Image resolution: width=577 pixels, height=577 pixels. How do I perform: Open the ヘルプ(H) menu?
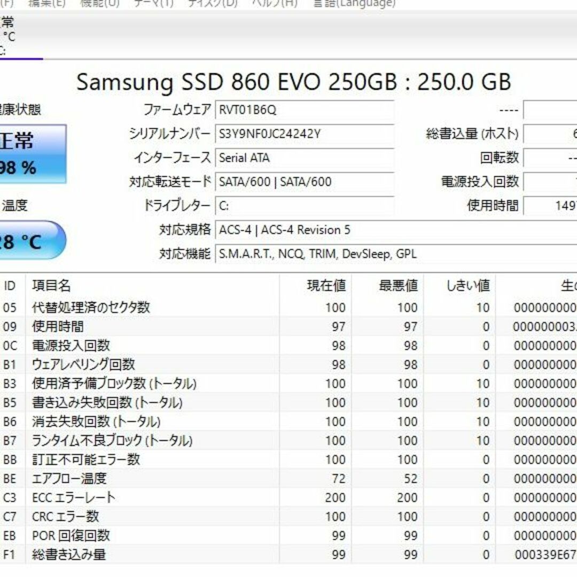(275, 4)
